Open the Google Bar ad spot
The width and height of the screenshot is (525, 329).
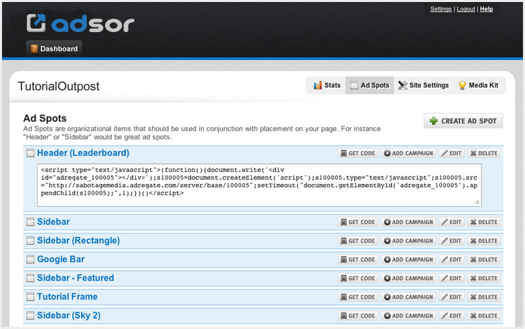click(60, 259)
